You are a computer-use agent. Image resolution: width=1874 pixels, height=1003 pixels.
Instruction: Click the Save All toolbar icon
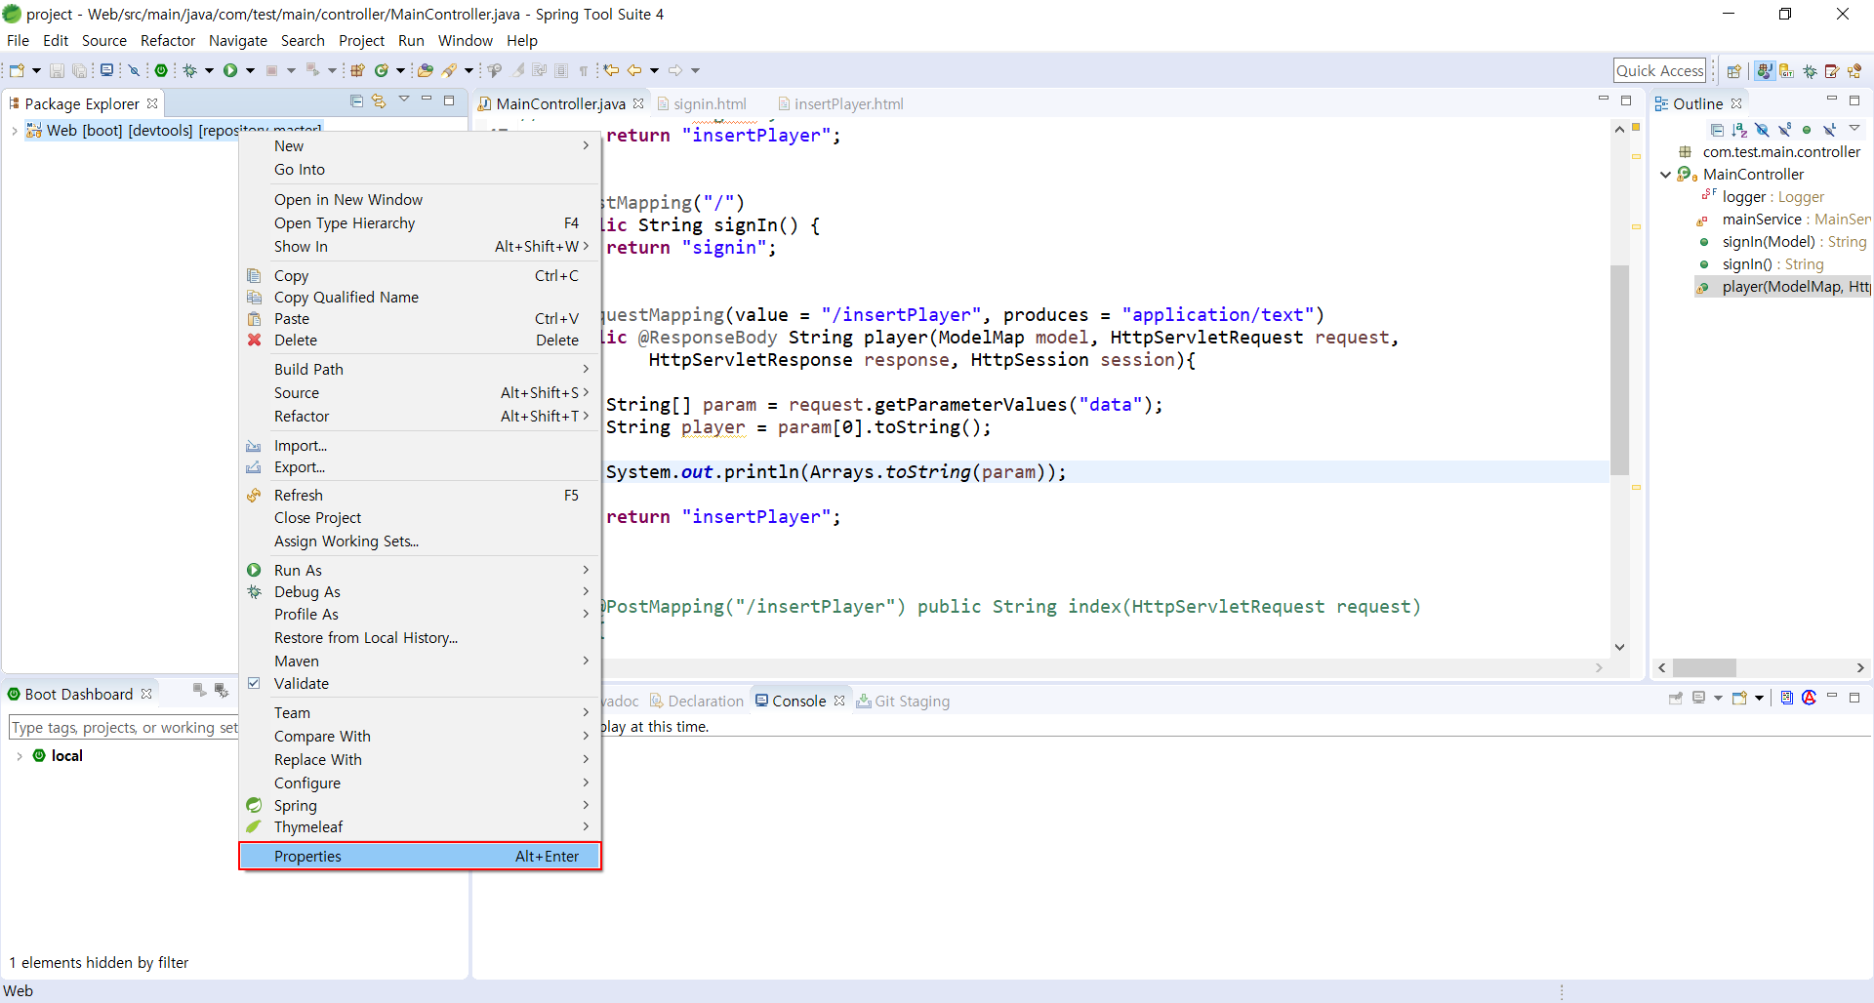79,70
